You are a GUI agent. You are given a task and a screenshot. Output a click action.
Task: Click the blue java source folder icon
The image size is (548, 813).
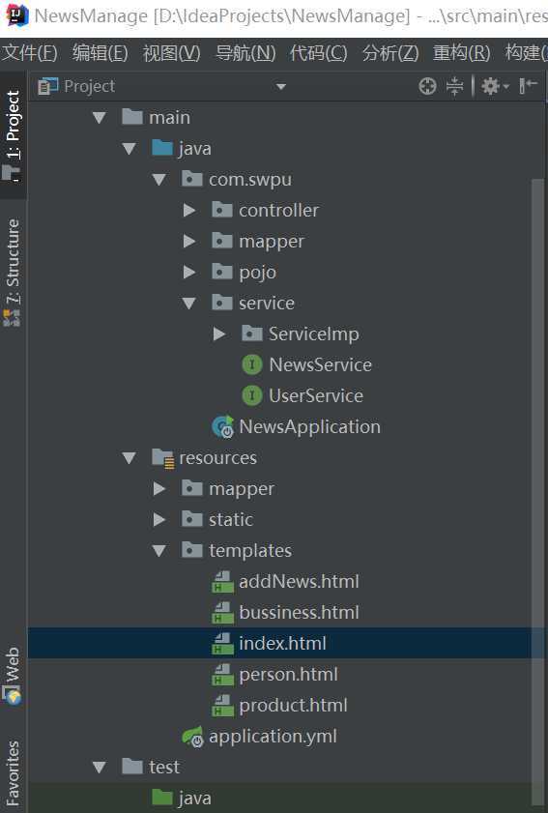[x=162, y=148]
